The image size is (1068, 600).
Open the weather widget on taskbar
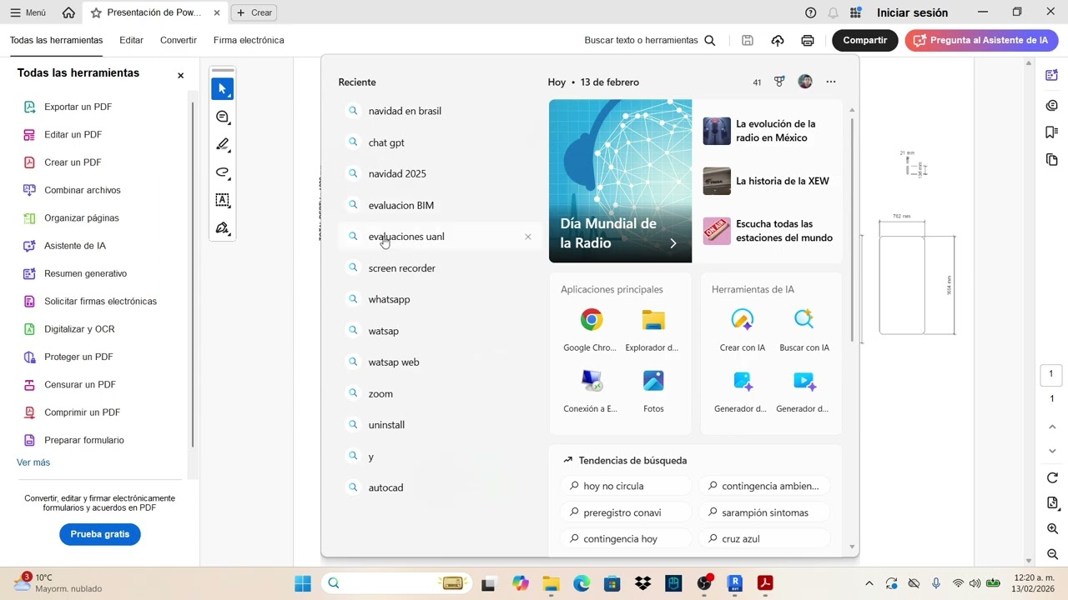[x=57, y=582]
